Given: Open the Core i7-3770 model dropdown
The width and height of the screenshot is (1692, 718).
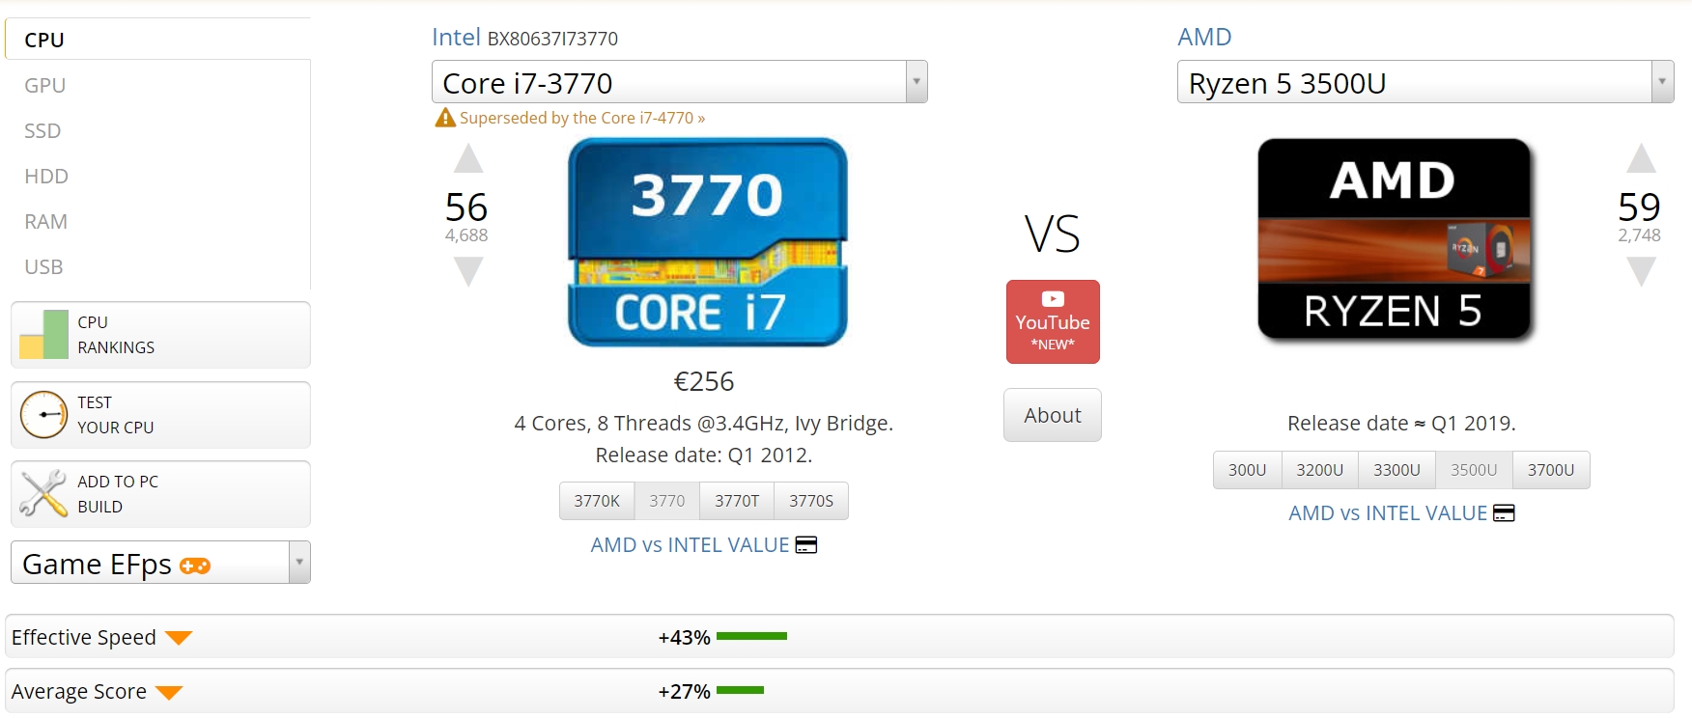Looking at the screenshot, I should [679, 82].
